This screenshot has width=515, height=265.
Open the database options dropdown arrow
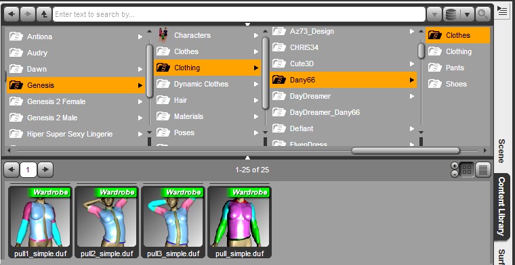pyautogui.click(x=467, y=14)
